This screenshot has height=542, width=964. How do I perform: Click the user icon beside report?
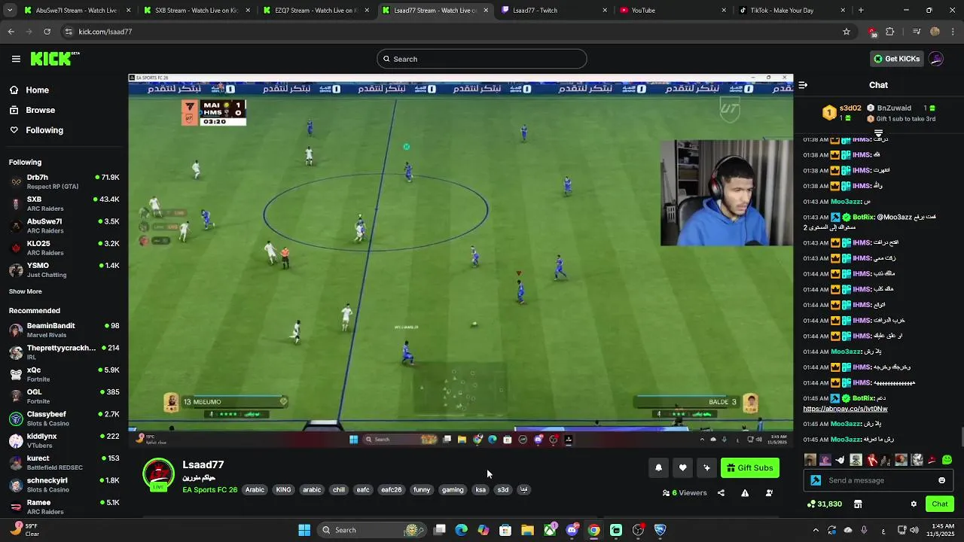769,493
